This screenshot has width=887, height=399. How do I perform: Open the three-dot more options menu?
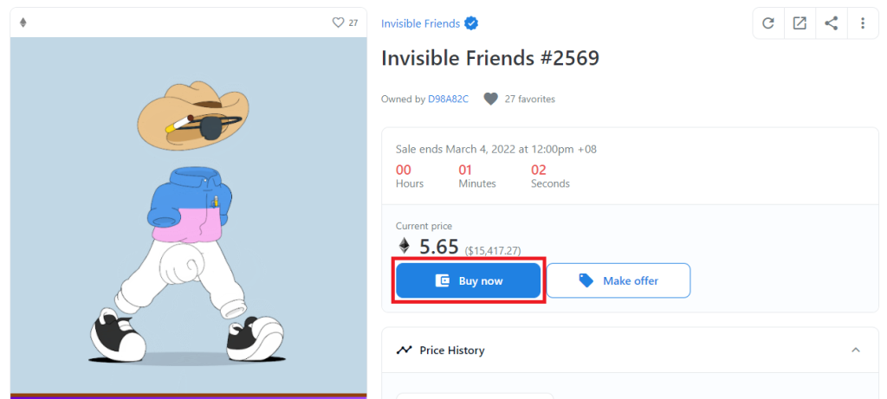863,23
